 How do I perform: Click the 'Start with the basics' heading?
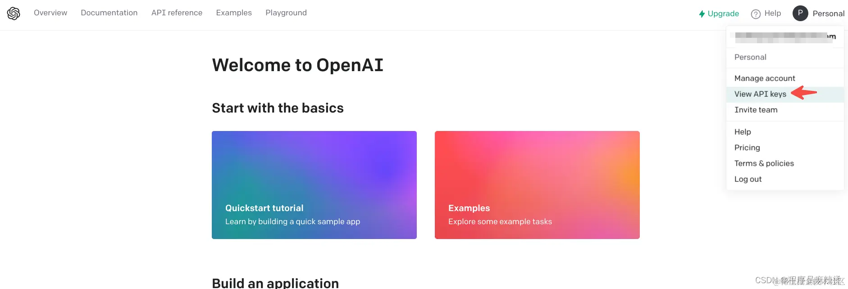278,108
